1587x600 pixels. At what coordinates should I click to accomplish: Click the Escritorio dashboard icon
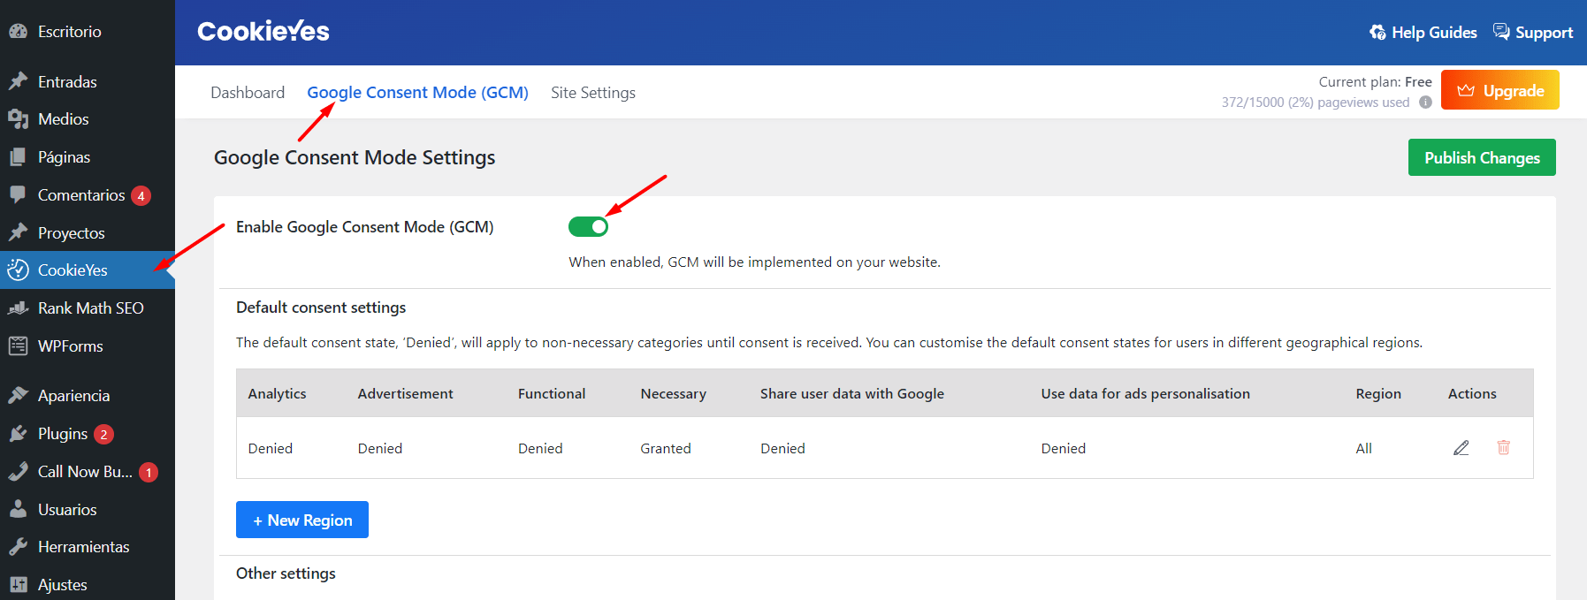coord(18,31)
